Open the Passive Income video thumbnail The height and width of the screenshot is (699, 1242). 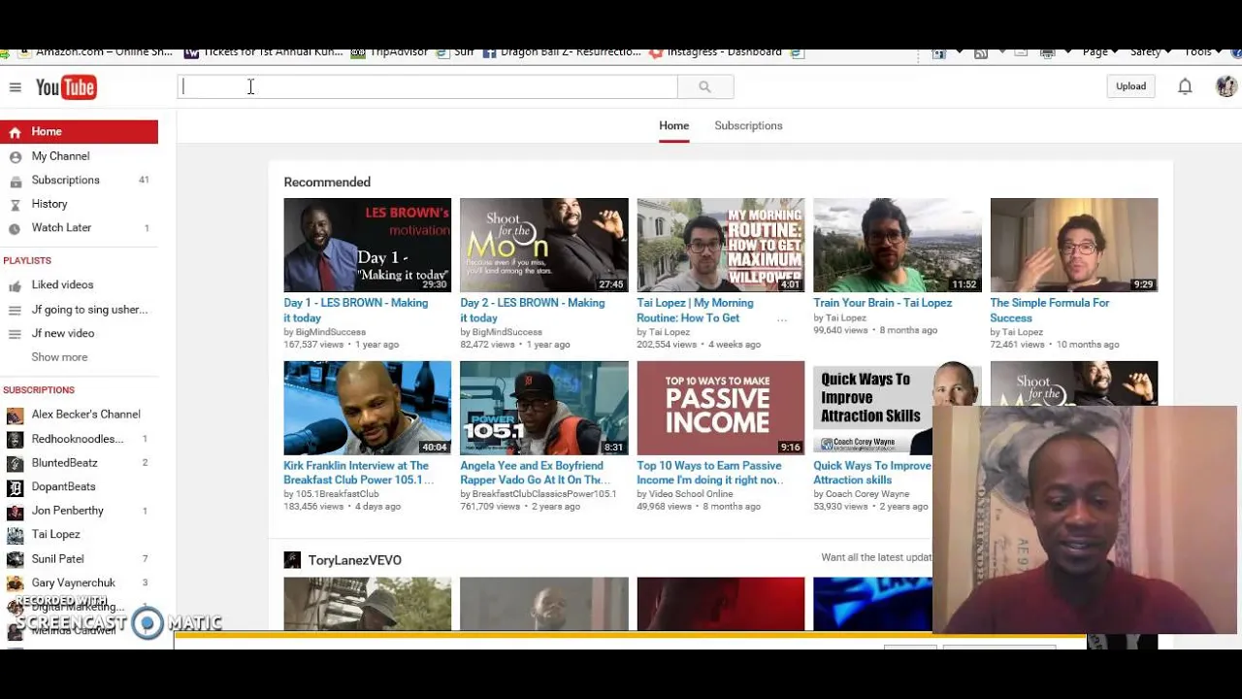pyautogui.click(x=720, y=408)
